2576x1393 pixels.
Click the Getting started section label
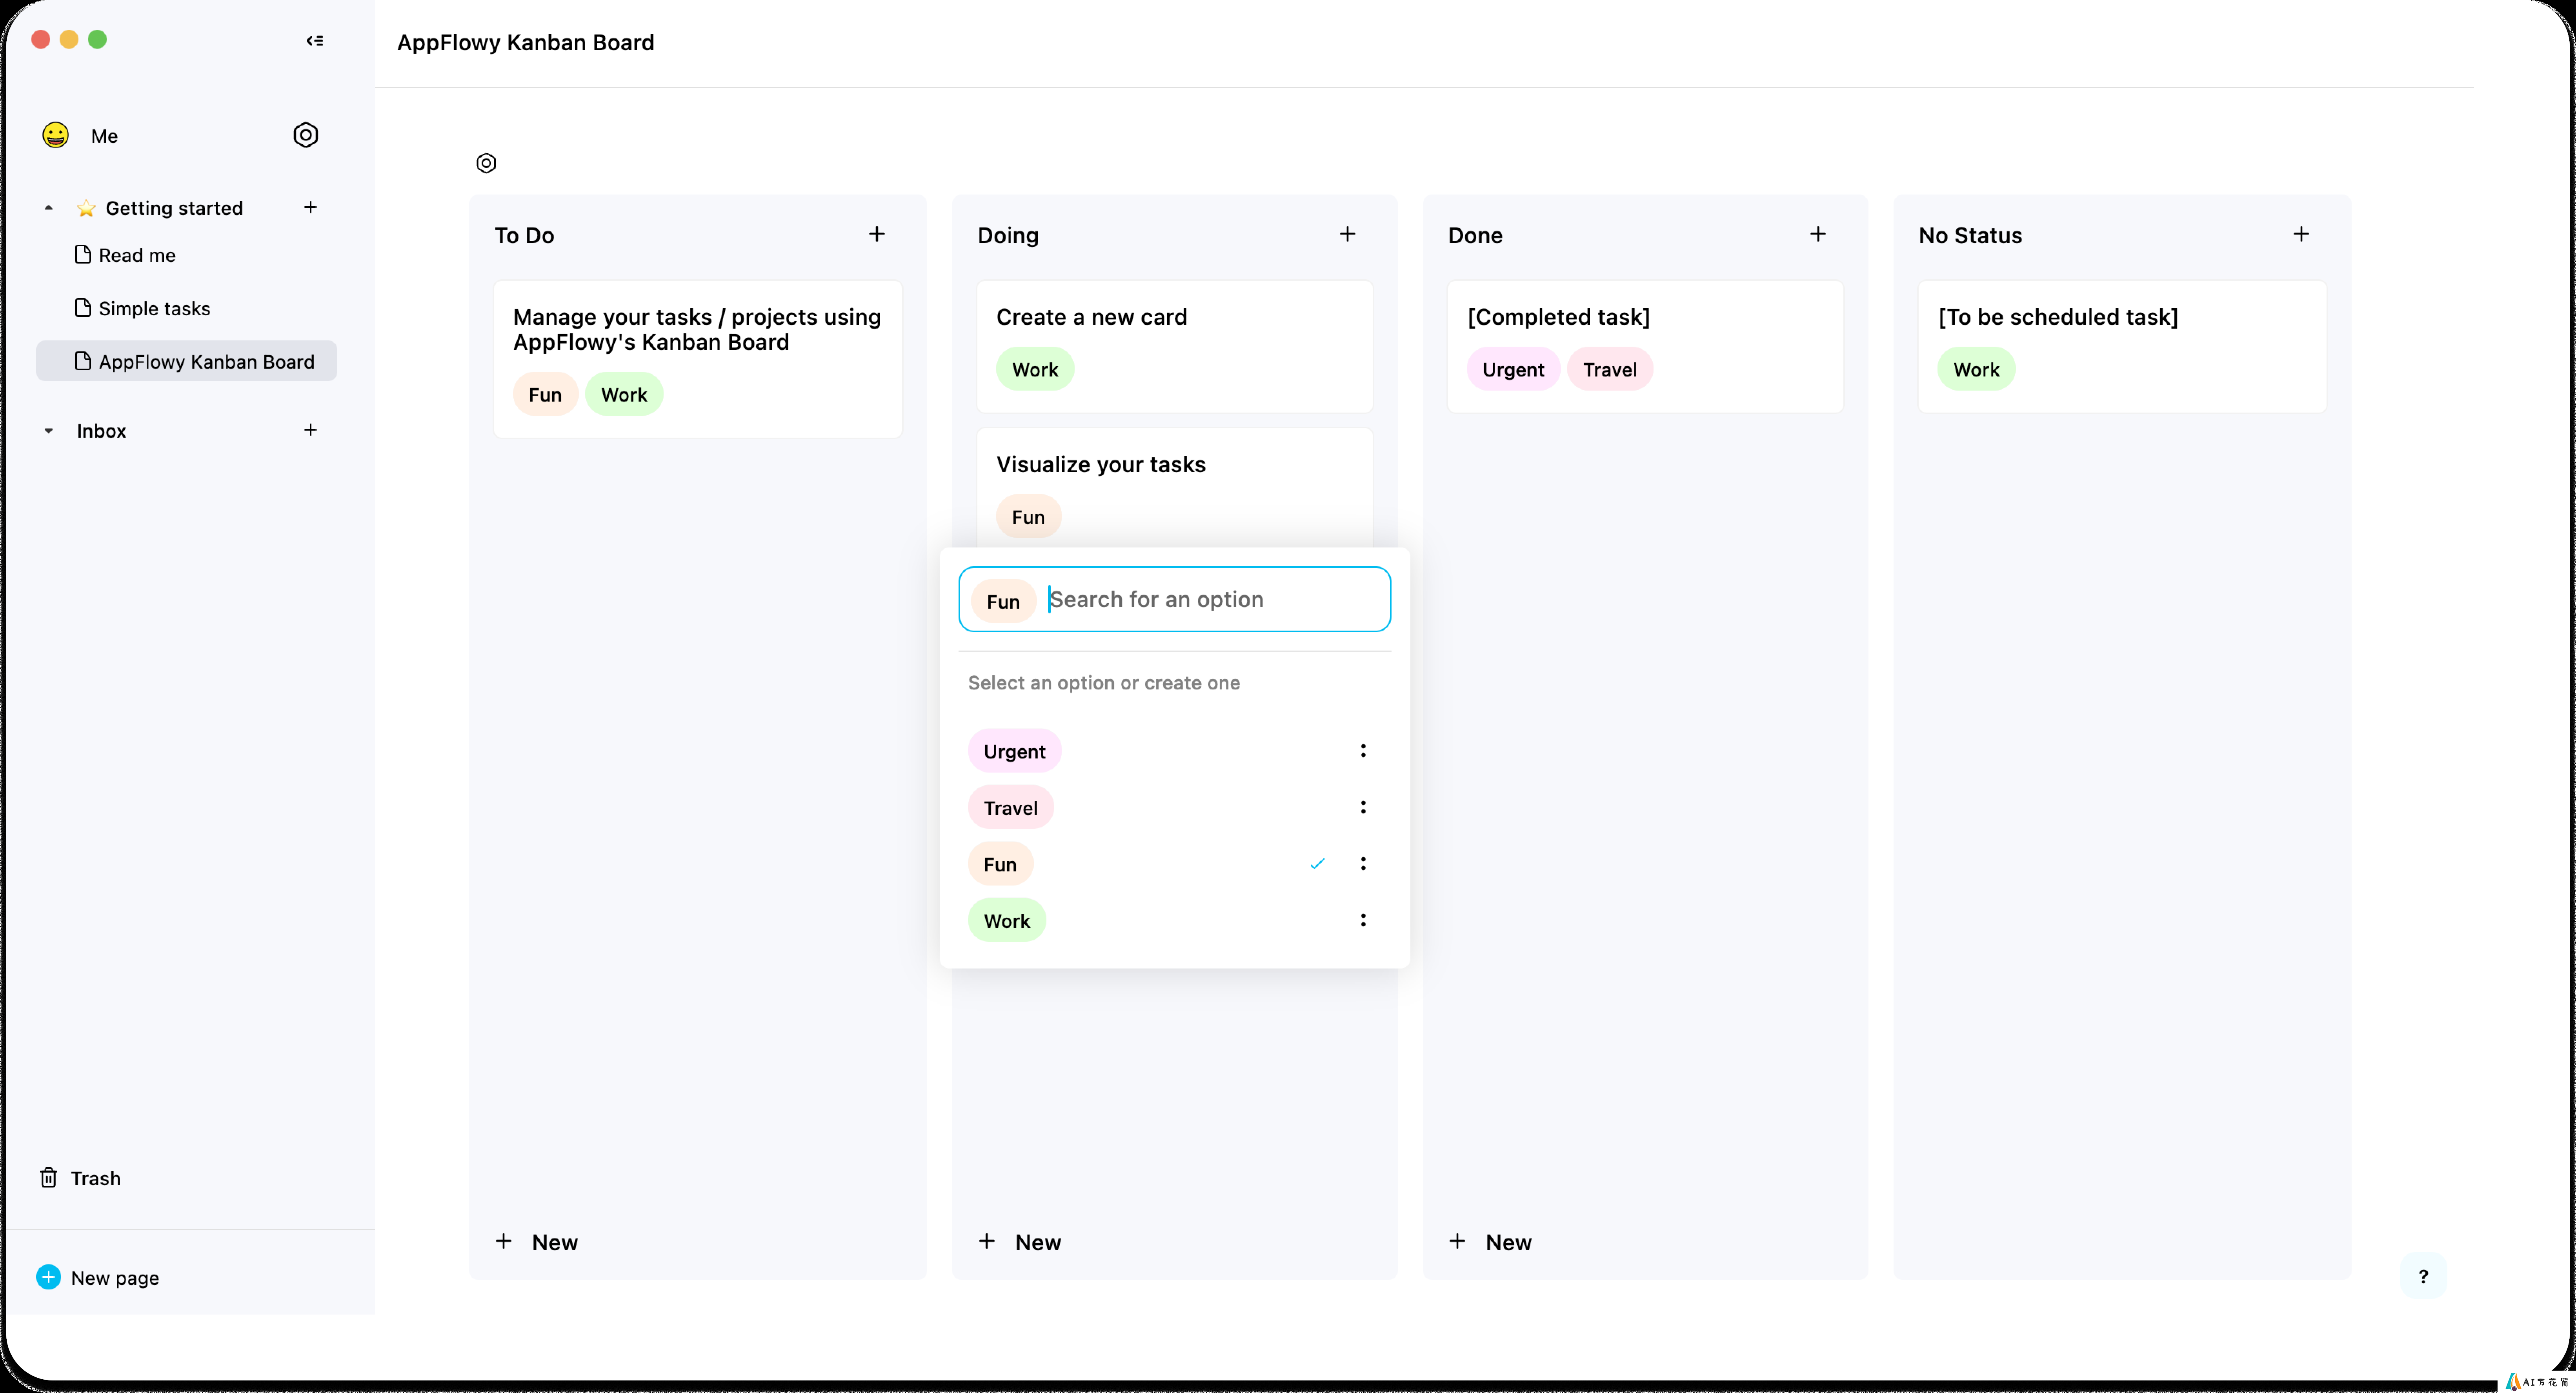coord(174,208)
